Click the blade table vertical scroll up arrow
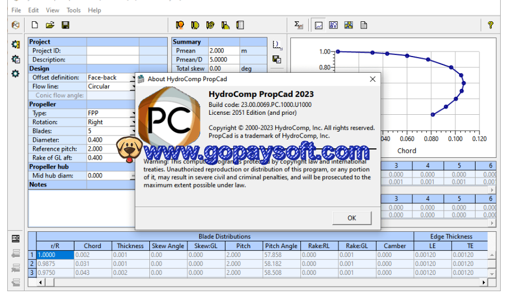 (492, 255)
